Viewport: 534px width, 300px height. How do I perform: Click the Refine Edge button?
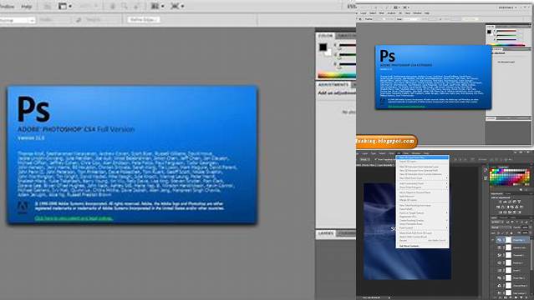(144, 20)
